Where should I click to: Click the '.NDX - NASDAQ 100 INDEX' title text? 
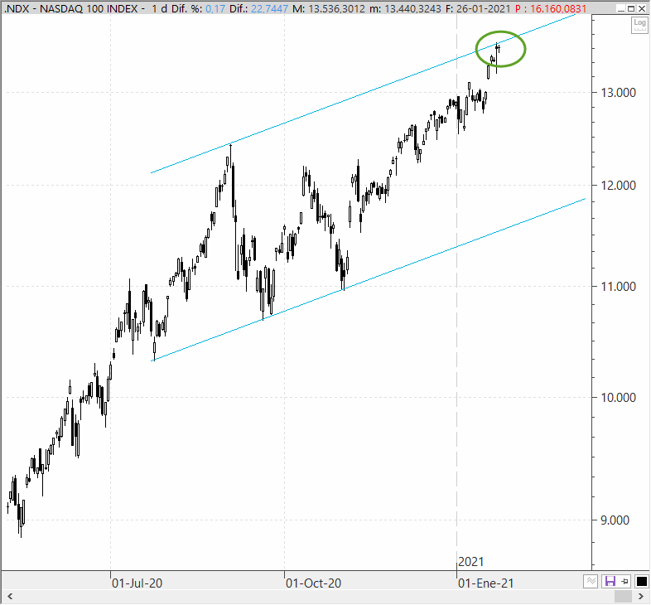71,9
